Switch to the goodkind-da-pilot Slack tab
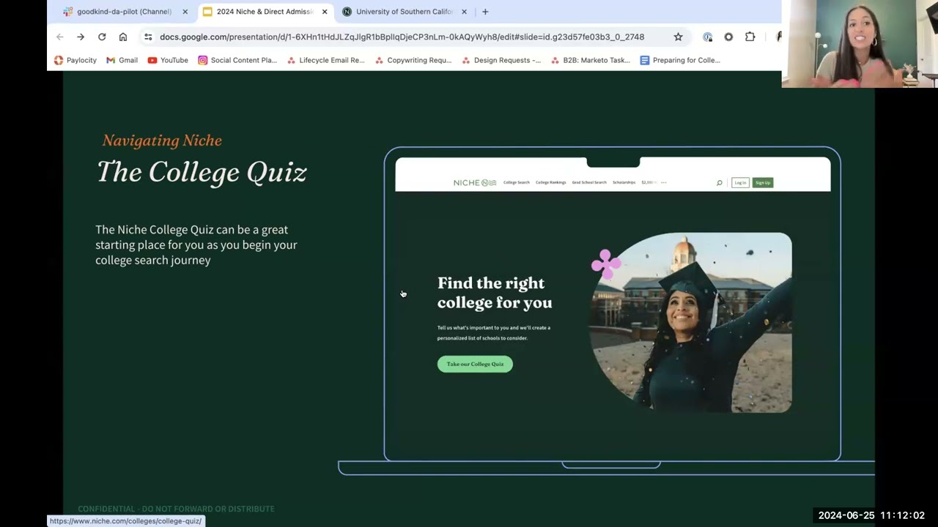Viewport: 938px width, 527px height. [x=125, y=12]
